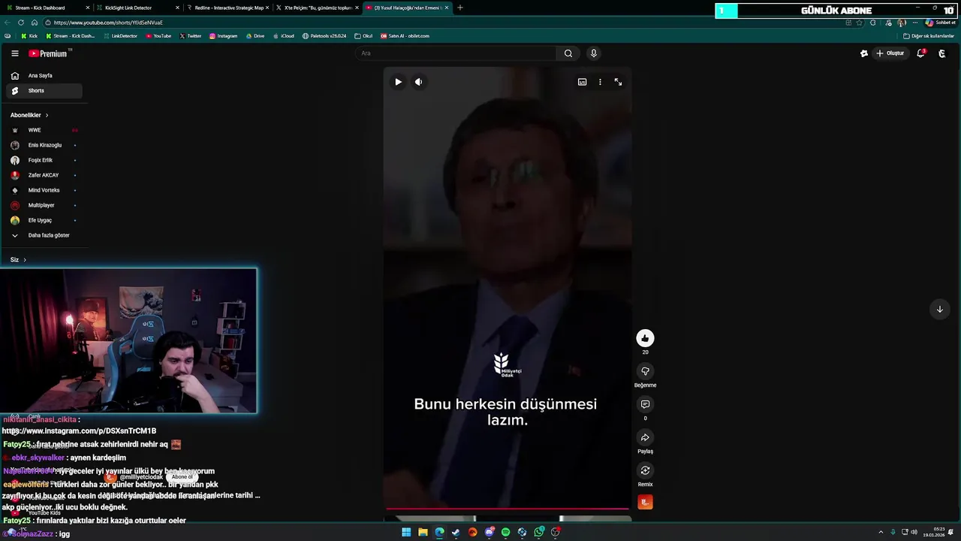The height and width of the screenshot is (541, 961).
Task: Open the Twitter bookmark
Action: [191, 36]
